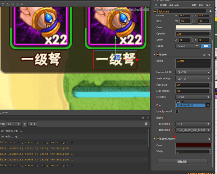
Task: Click the Line Height 30 field
Action: point(192,91)
